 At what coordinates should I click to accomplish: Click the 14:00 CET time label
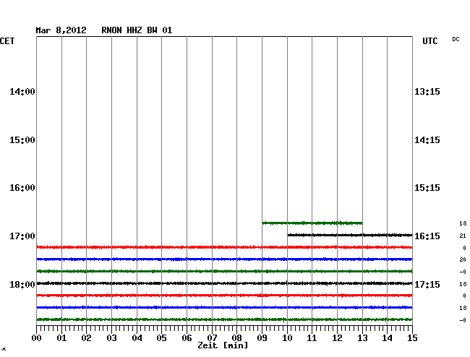coord(22,92)
